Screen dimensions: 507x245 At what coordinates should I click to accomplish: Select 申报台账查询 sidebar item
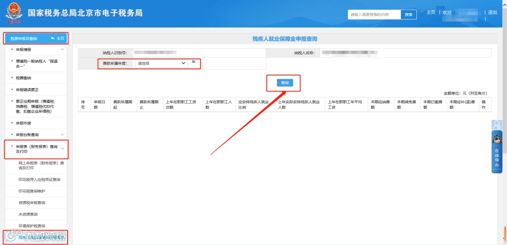(x=27, y=134)
